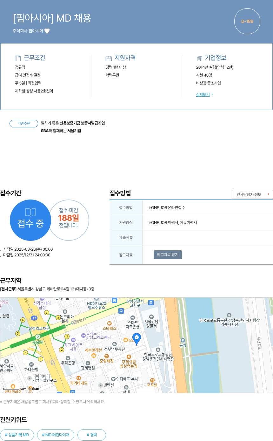The image size is (273, 441).
Task: Click 중앙해장 restaurant icon on map
Action: [107, 356]
